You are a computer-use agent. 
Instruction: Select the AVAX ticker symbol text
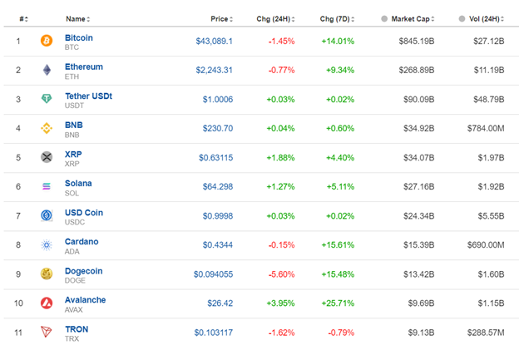(74, 310)
